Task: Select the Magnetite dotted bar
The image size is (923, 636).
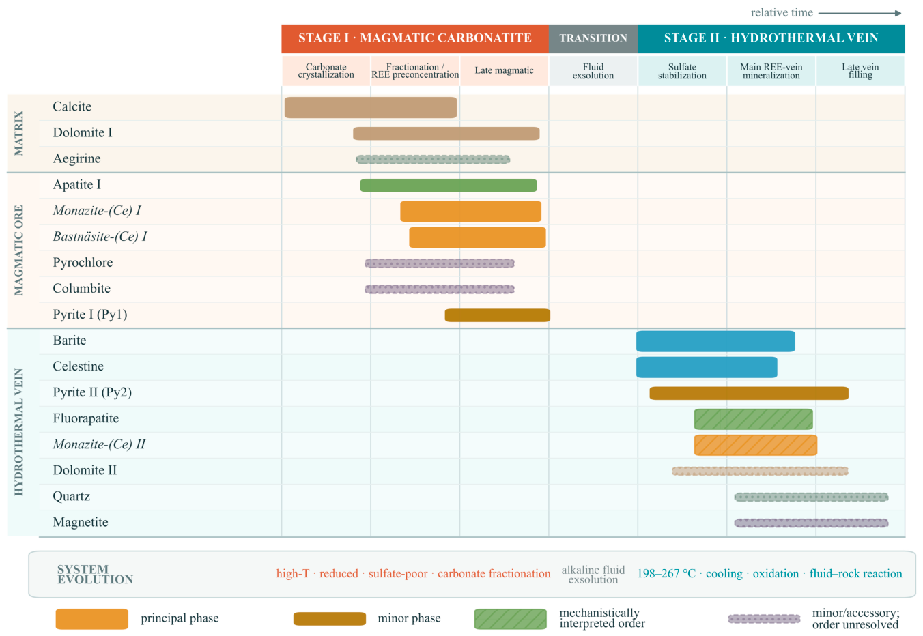Action: coord(811,523)
